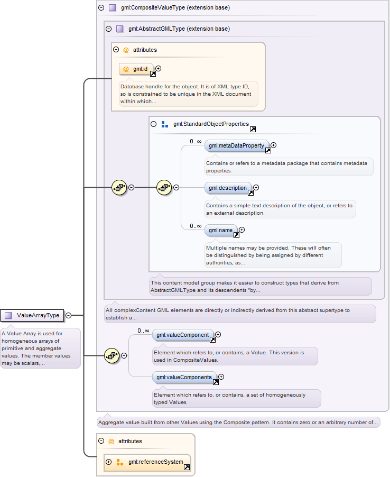Follow the reference arrow on gml:StandardObjectProperties
Viewport: 390px width, 477px height.
pyautogui.click(x=253, y=129)
